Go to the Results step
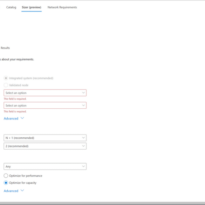The image size is (205, 205). tap(5, 48)
